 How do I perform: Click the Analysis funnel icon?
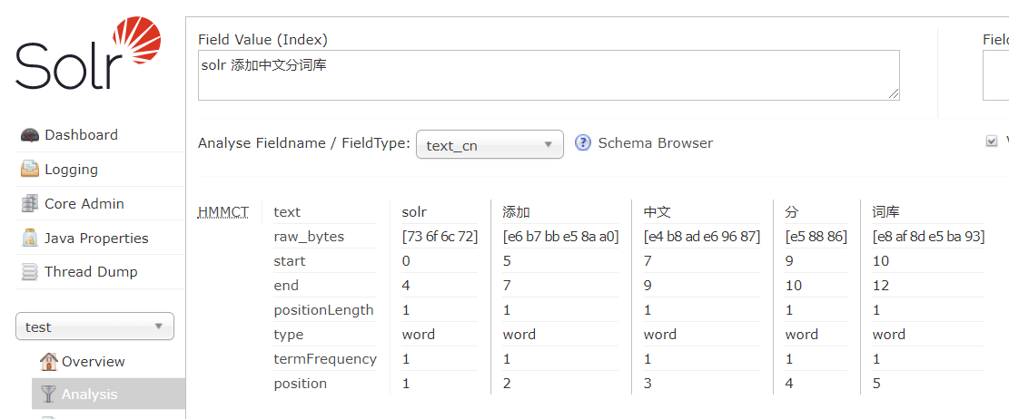(48, 394)
